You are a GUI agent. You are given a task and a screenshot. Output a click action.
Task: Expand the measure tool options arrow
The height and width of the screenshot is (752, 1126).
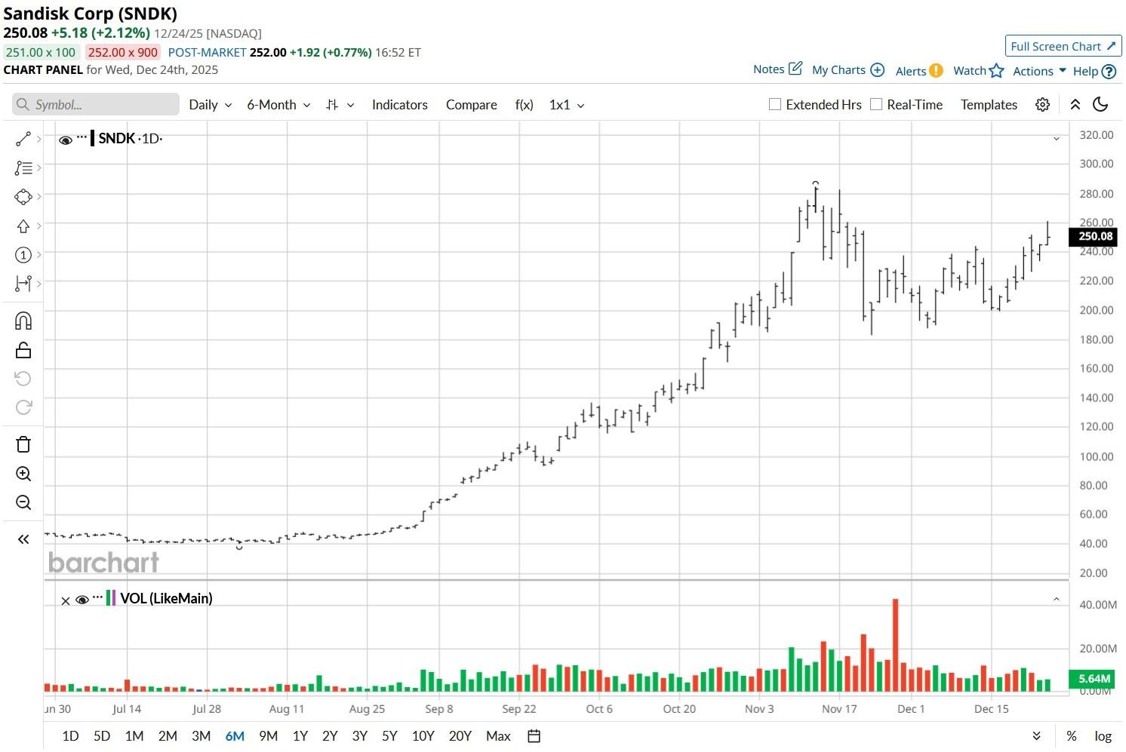point(38,284)
